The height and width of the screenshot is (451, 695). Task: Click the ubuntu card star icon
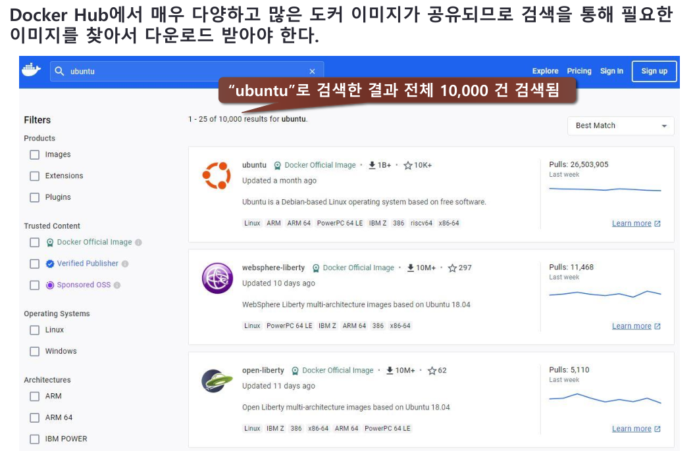pos(408,165)
